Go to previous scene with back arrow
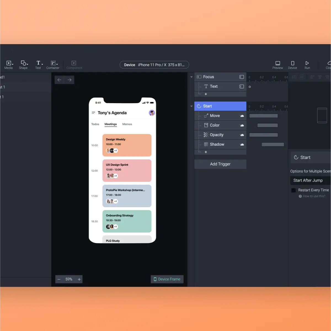Viewport: 331px width, 331px height. pyautogui.click(x=59, y=80)
